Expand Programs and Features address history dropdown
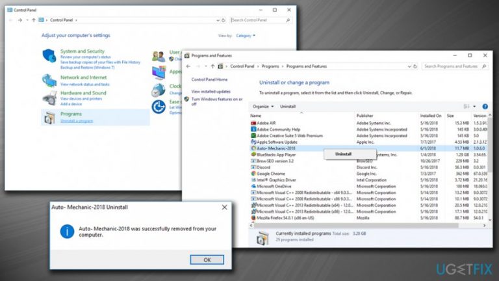Image resolution: width=499 pixels, height=281 pixels. coord(409,66)
